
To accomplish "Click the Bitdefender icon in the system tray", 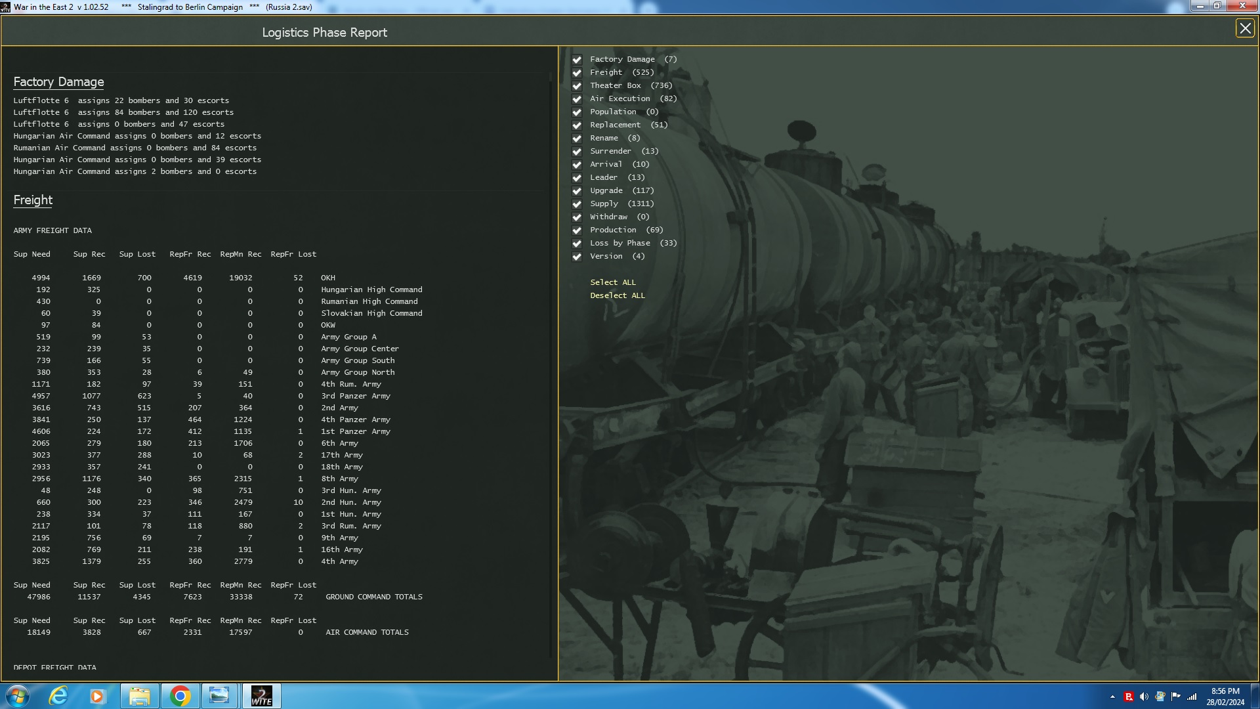I will pos(1129,695).
